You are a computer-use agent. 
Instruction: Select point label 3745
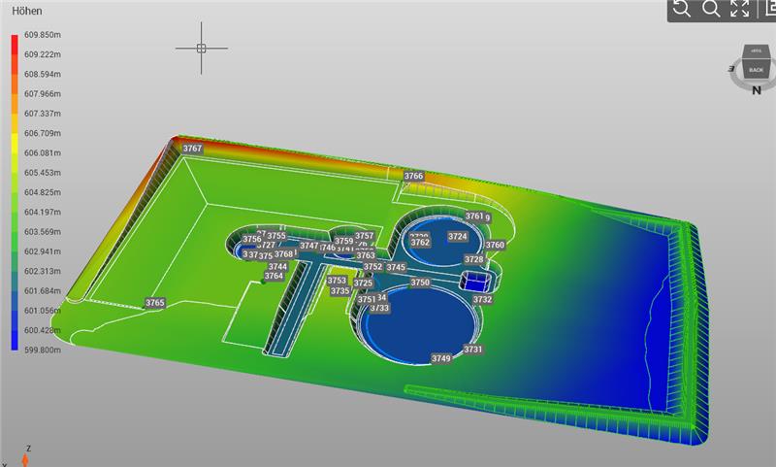click(396, 267)
